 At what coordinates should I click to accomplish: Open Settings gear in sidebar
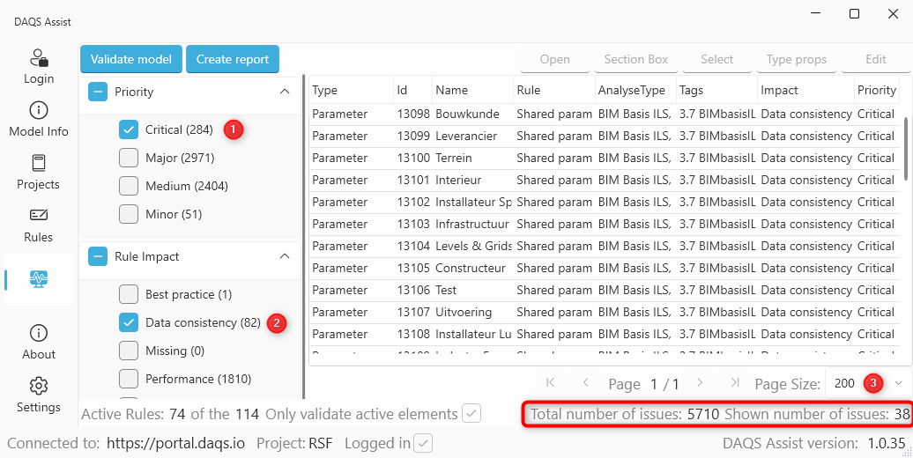39,387
